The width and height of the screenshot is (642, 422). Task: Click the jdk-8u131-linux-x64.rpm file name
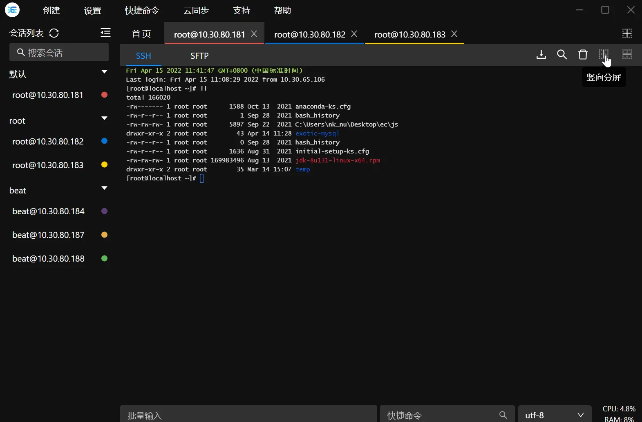pyautogui.click(x=338, y=160)
